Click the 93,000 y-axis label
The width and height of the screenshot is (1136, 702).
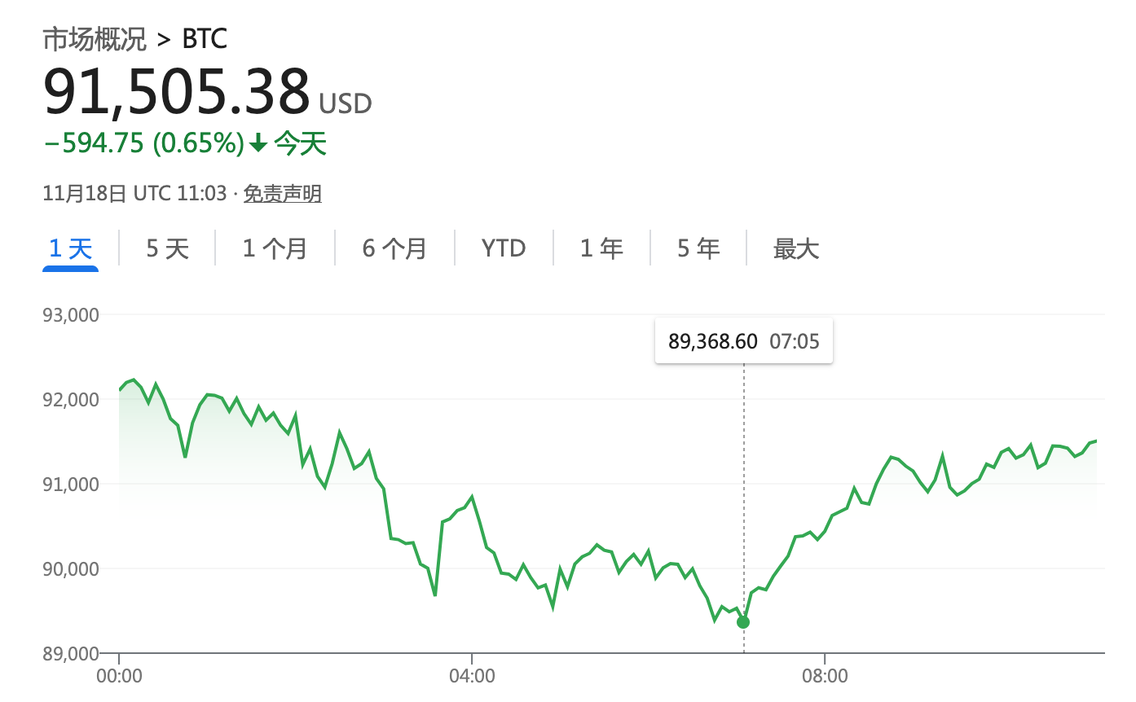tap(71, 314)
